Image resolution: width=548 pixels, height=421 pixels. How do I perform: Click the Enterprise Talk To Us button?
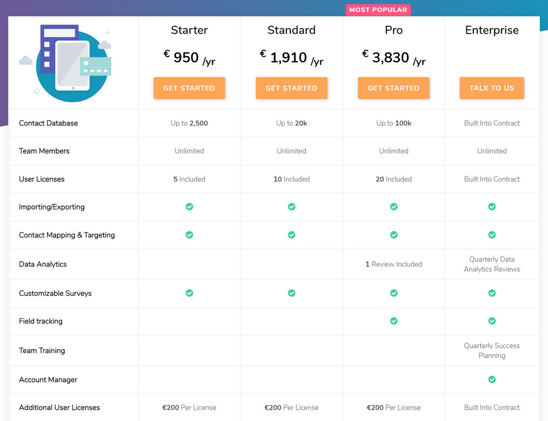click(x=492, y=88)
